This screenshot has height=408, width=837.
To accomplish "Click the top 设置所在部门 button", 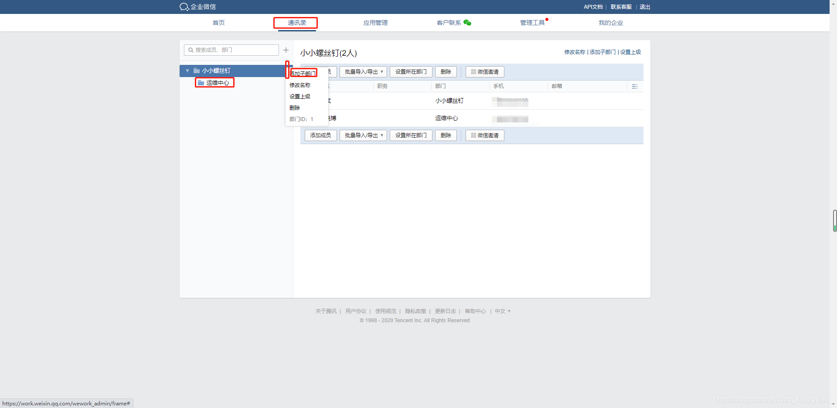I will coord(411,72).
